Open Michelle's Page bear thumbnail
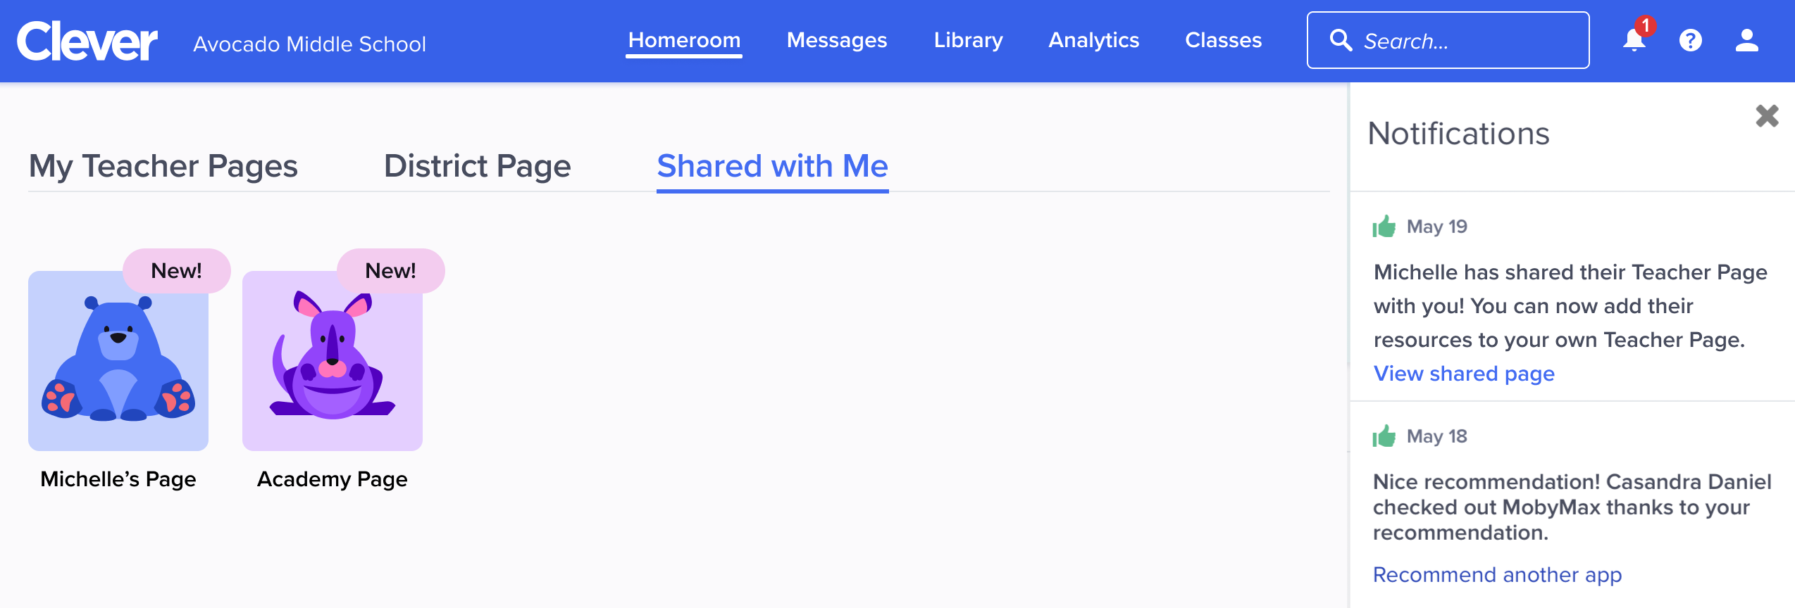 click(118, 360)
